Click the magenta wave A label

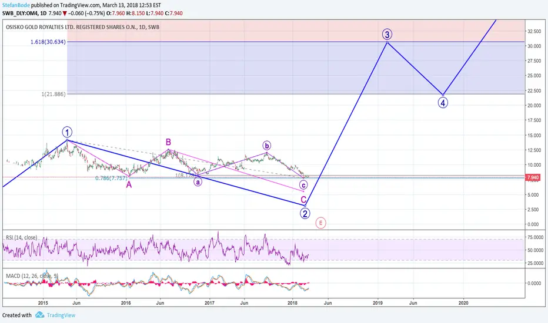click(129, 185)
